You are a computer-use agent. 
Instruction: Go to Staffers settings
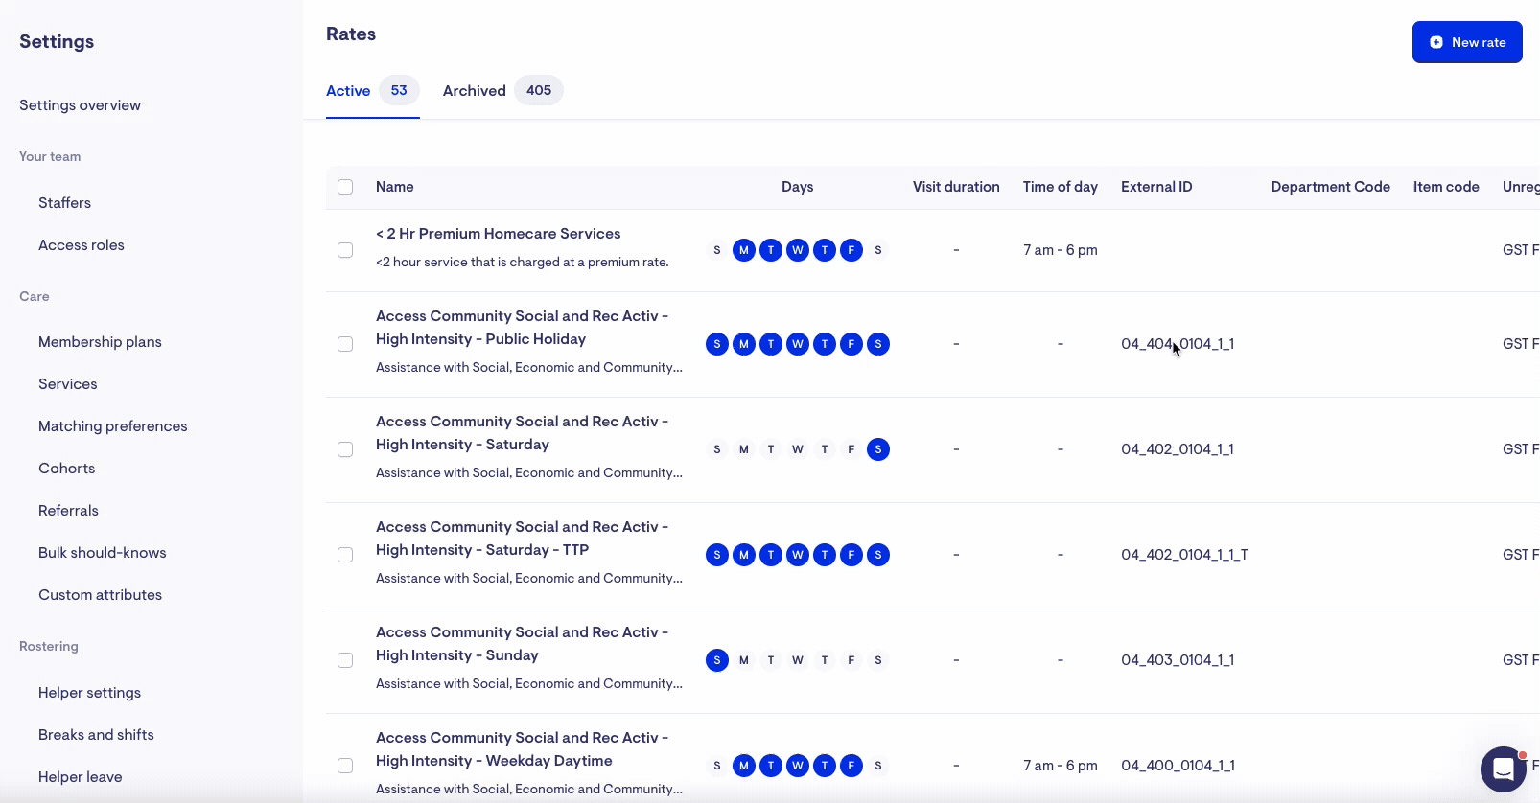point(64,203)
